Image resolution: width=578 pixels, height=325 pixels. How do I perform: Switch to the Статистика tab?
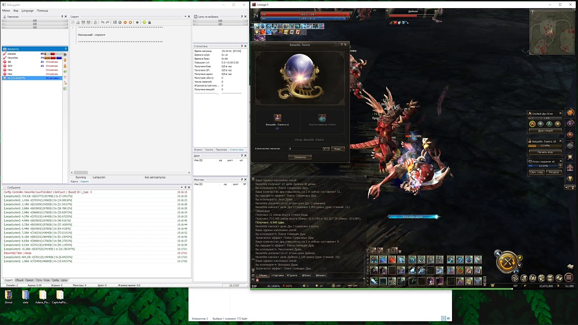click(x=236, y=149)
